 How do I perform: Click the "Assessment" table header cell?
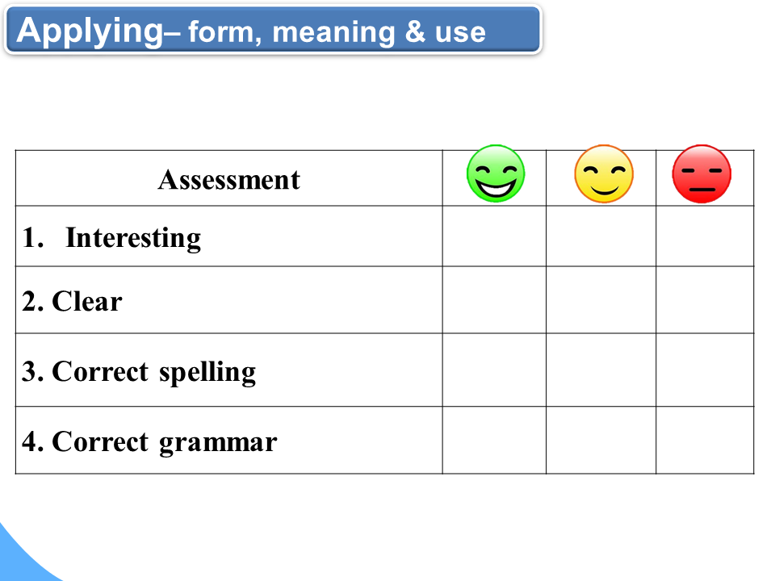pyautogui.click(x=228, y=179)
